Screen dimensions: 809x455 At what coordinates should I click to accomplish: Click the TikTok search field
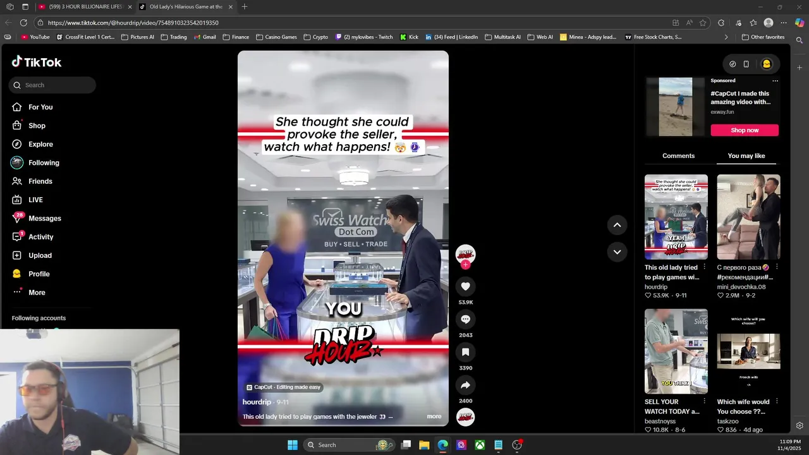pyautogui.click(x=52, y=85)
